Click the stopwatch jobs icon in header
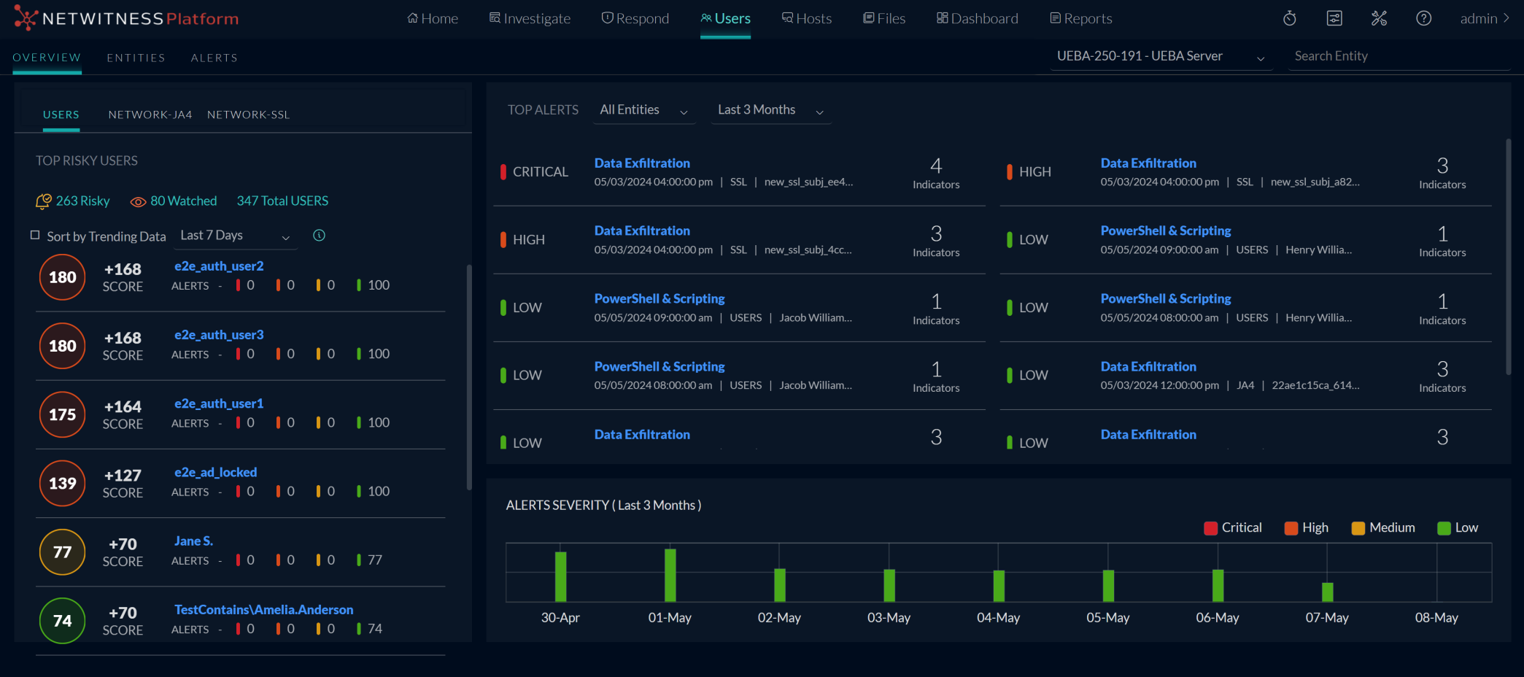The image size is (1524, 677). tap(1289, 18)
